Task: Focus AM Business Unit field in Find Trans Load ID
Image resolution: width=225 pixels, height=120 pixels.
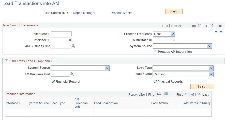Action: click(x=60, y=74)
